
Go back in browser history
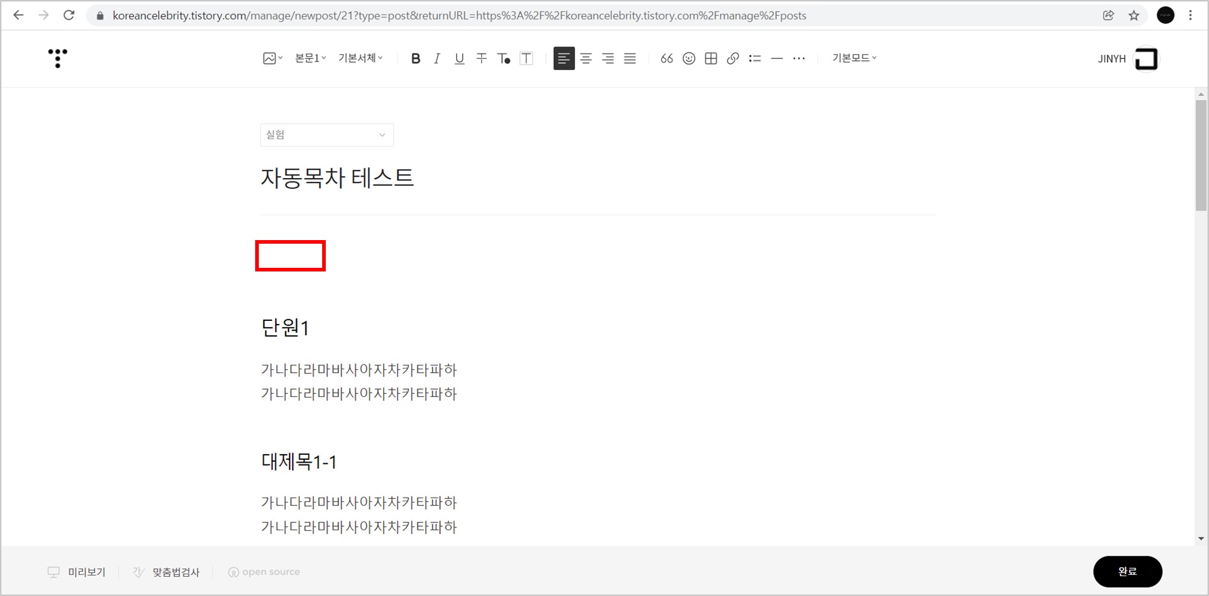click(19, 16)
